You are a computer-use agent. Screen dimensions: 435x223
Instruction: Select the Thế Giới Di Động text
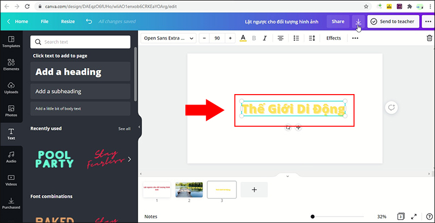click(x=293, y=109)
